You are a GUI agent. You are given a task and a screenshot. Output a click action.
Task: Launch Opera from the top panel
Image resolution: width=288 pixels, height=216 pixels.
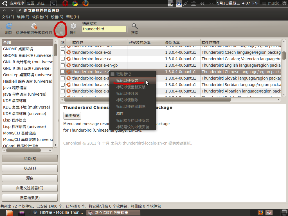point(65,3)
